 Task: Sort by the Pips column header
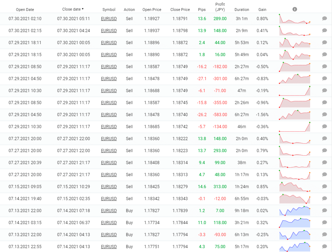[202, 10]
